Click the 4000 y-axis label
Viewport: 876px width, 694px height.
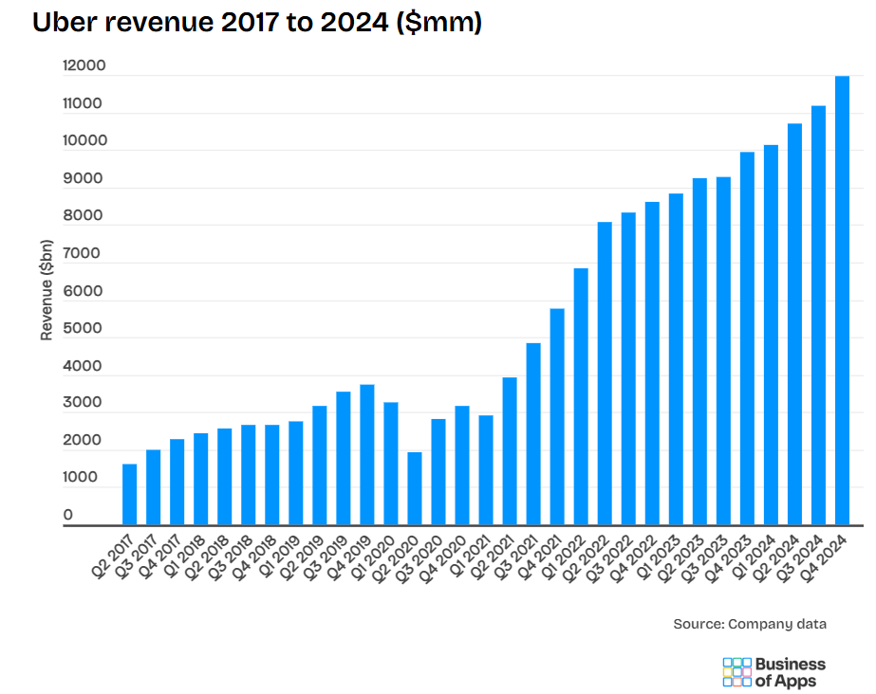[x=83, y=366]
